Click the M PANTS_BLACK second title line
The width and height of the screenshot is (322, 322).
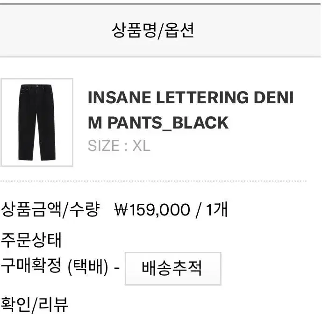158,123
